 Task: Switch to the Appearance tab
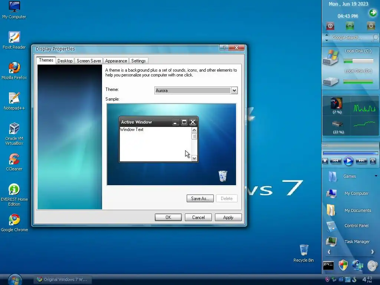(x=116, y=61)
